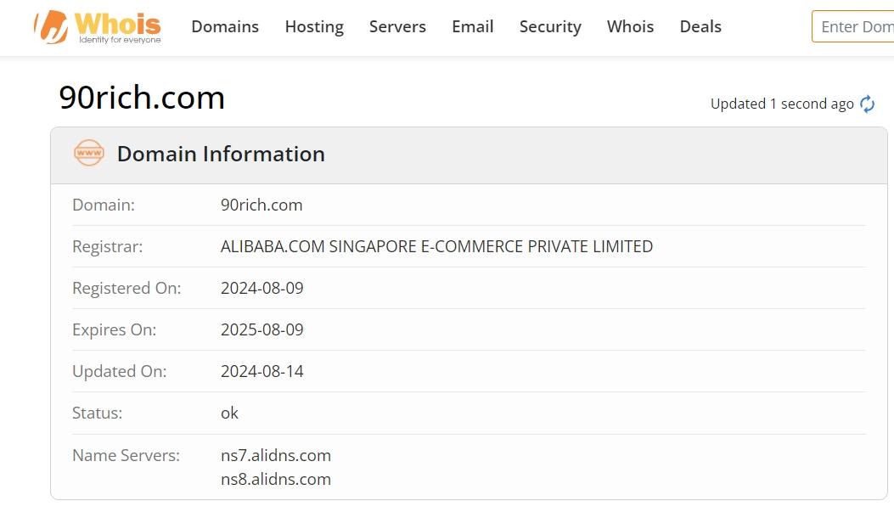Open the Whois menu item

(630, 27)
